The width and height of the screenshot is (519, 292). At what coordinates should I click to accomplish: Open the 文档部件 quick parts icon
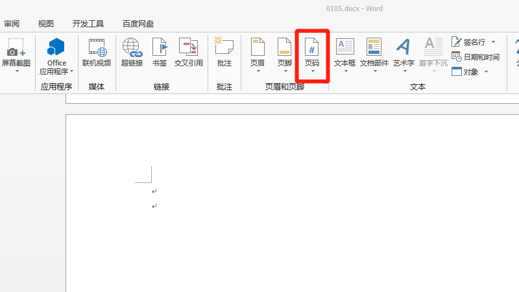click(374, 48)
